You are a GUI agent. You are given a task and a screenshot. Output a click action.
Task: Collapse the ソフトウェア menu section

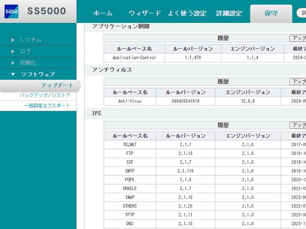(x=38, y=74)
